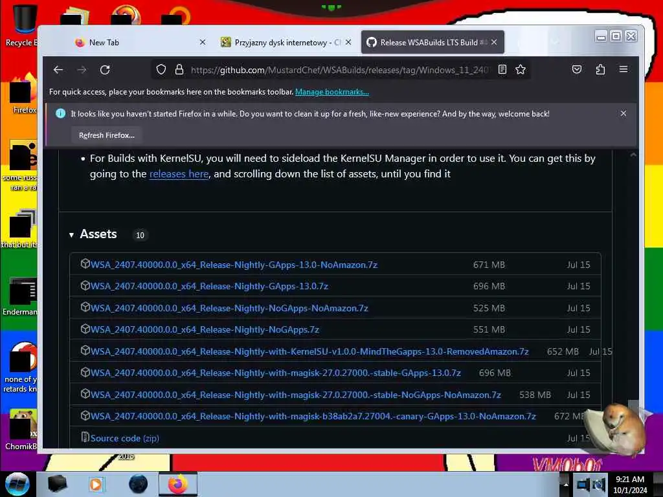Download Release-Nightly-GApps-13.0.7z asset
The image size is (663, 497).
[x=209, y=286]
